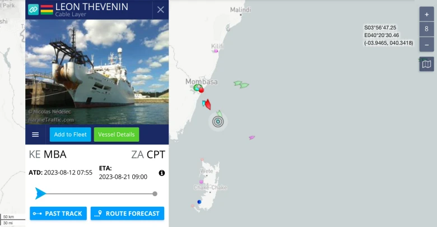Click the voyage progress slider end point
Screen dimensions: 437x227
pos(155,194)
